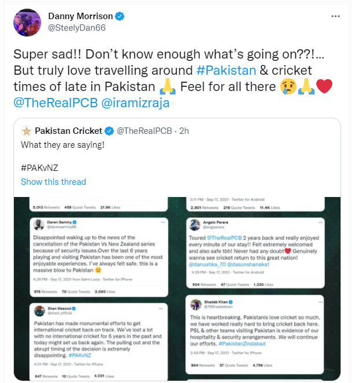
Task: Open Pakistan Cricket quoted account name
Action: coord(68,130)
